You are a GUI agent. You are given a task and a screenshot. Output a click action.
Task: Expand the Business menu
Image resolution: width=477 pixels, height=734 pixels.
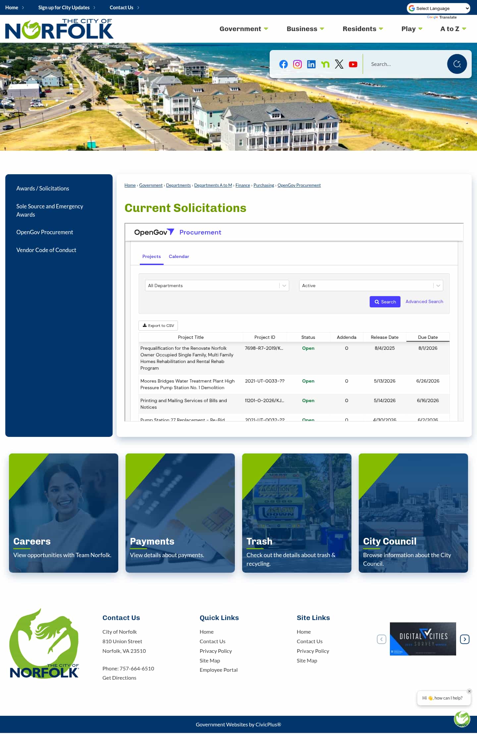(305, 29)
